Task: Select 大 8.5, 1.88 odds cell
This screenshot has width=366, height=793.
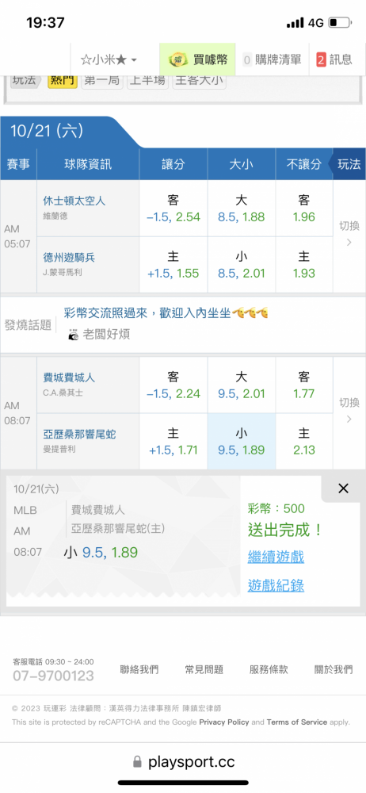Action: (x=241, y=209)
